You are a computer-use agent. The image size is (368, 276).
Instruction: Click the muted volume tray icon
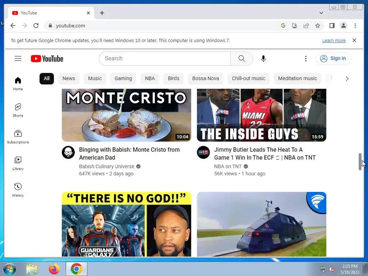[x=332, y=270]
